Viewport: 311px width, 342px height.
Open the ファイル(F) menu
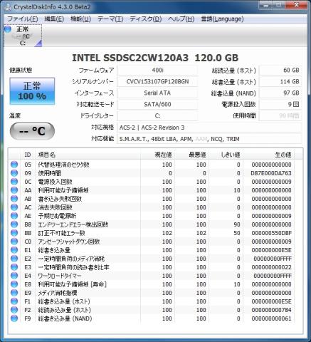tap(22, 19)
